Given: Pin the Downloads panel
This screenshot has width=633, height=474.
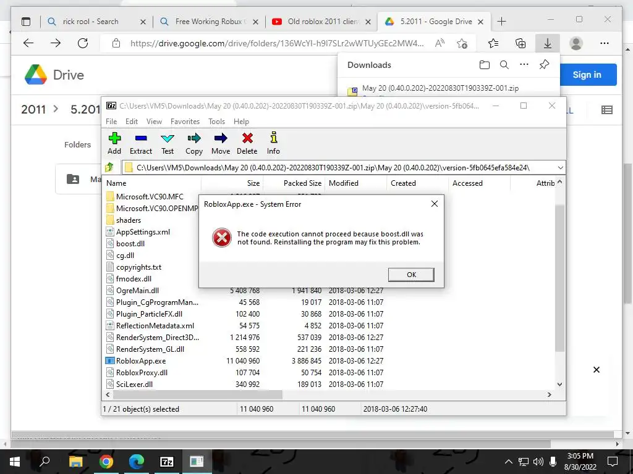Looking at the screenshot, I should coord(544,64).
